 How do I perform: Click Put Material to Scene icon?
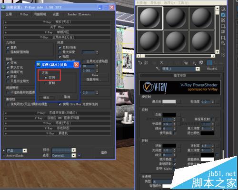146,62
